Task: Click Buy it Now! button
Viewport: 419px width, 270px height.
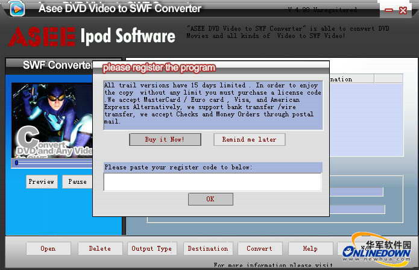Action: point(165,139)
